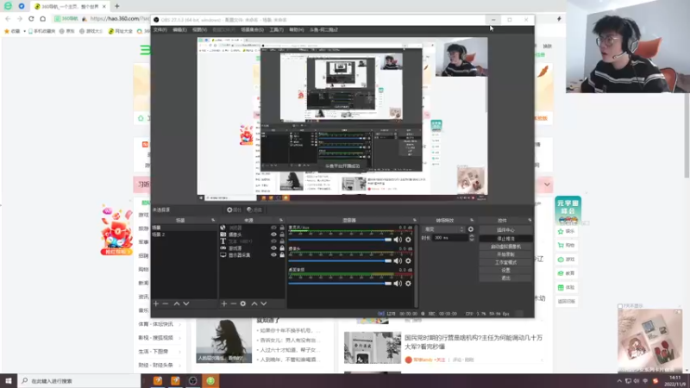Open the OBS 场景集合(S) menu
Viewport: 690px width, 388px height.
coord(252,30)
